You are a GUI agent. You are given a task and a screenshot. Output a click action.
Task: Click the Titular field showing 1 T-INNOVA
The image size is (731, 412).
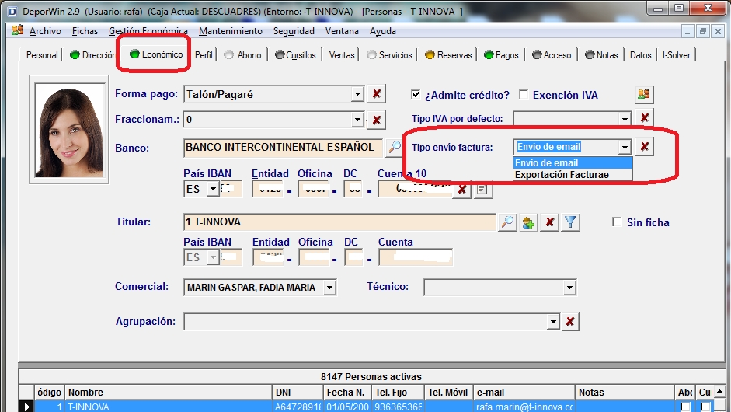(x=339, y=222)
